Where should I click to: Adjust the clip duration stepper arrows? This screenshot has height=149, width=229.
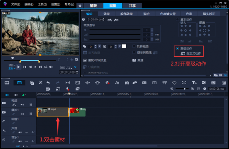pos(104,20)
